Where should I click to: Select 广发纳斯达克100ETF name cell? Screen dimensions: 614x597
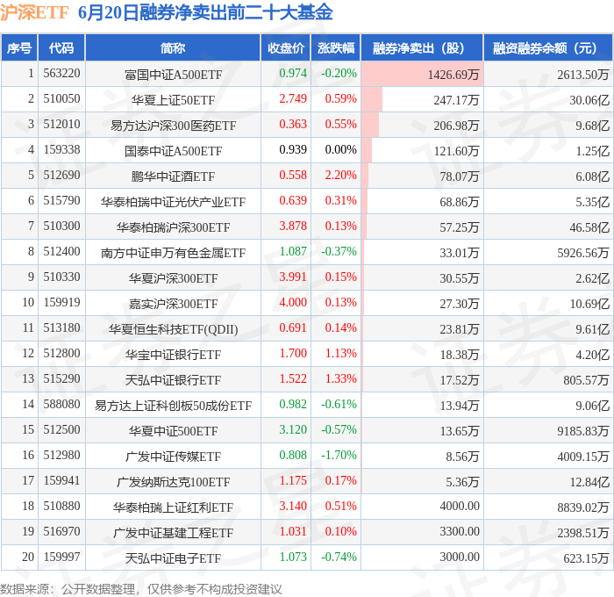click(x=173, y=482)
